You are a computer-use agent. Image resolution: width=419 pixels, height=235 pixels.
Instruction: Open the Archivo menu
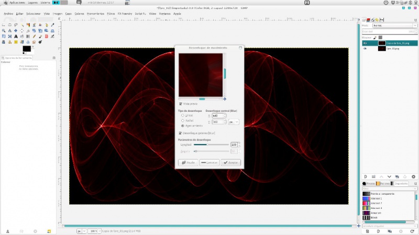[8, 14]
